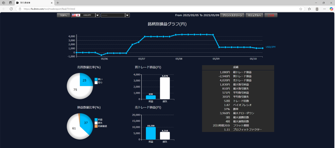Screen dimensions: 335x148
Task: Add page to favorites with star icon
Action: pos(301,9)
